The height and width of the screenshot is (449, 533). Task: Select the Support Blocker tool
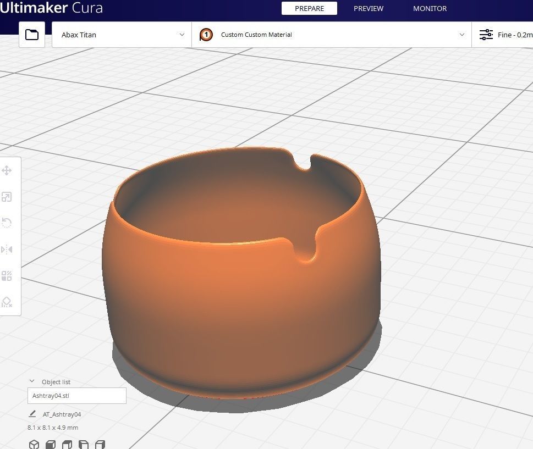pos(7,302)
